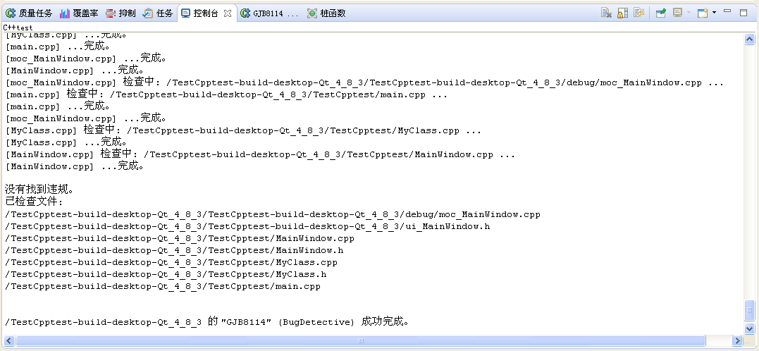The image size is (759, 351).
Task: Click the horizontal scrollbar thumb
Action: click(361, 340)
